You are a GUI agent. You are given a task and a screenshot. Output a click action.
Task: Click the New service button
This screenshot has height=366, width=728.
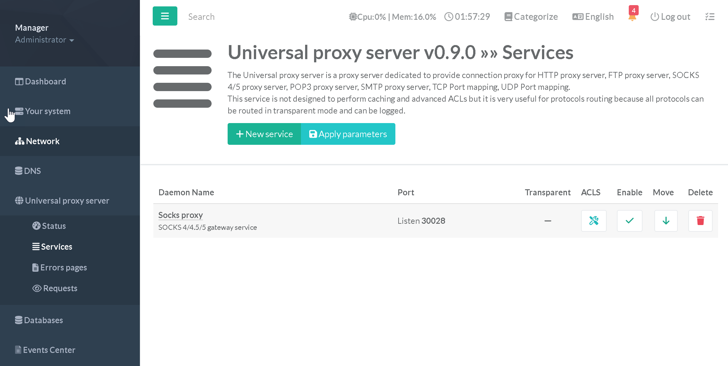[x=264, y=134]
